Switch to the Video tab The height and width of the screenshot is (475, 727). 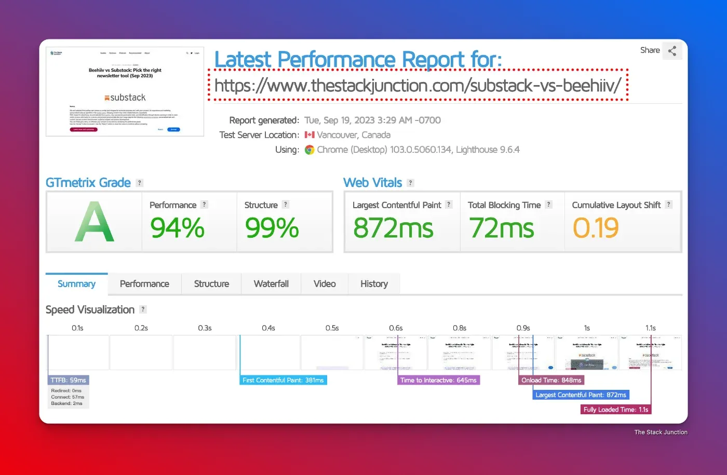(x=325, y=283)
